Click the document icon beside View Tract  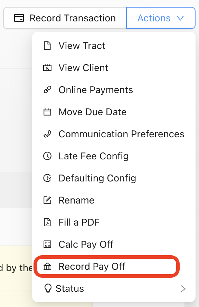tap(47, 46)
